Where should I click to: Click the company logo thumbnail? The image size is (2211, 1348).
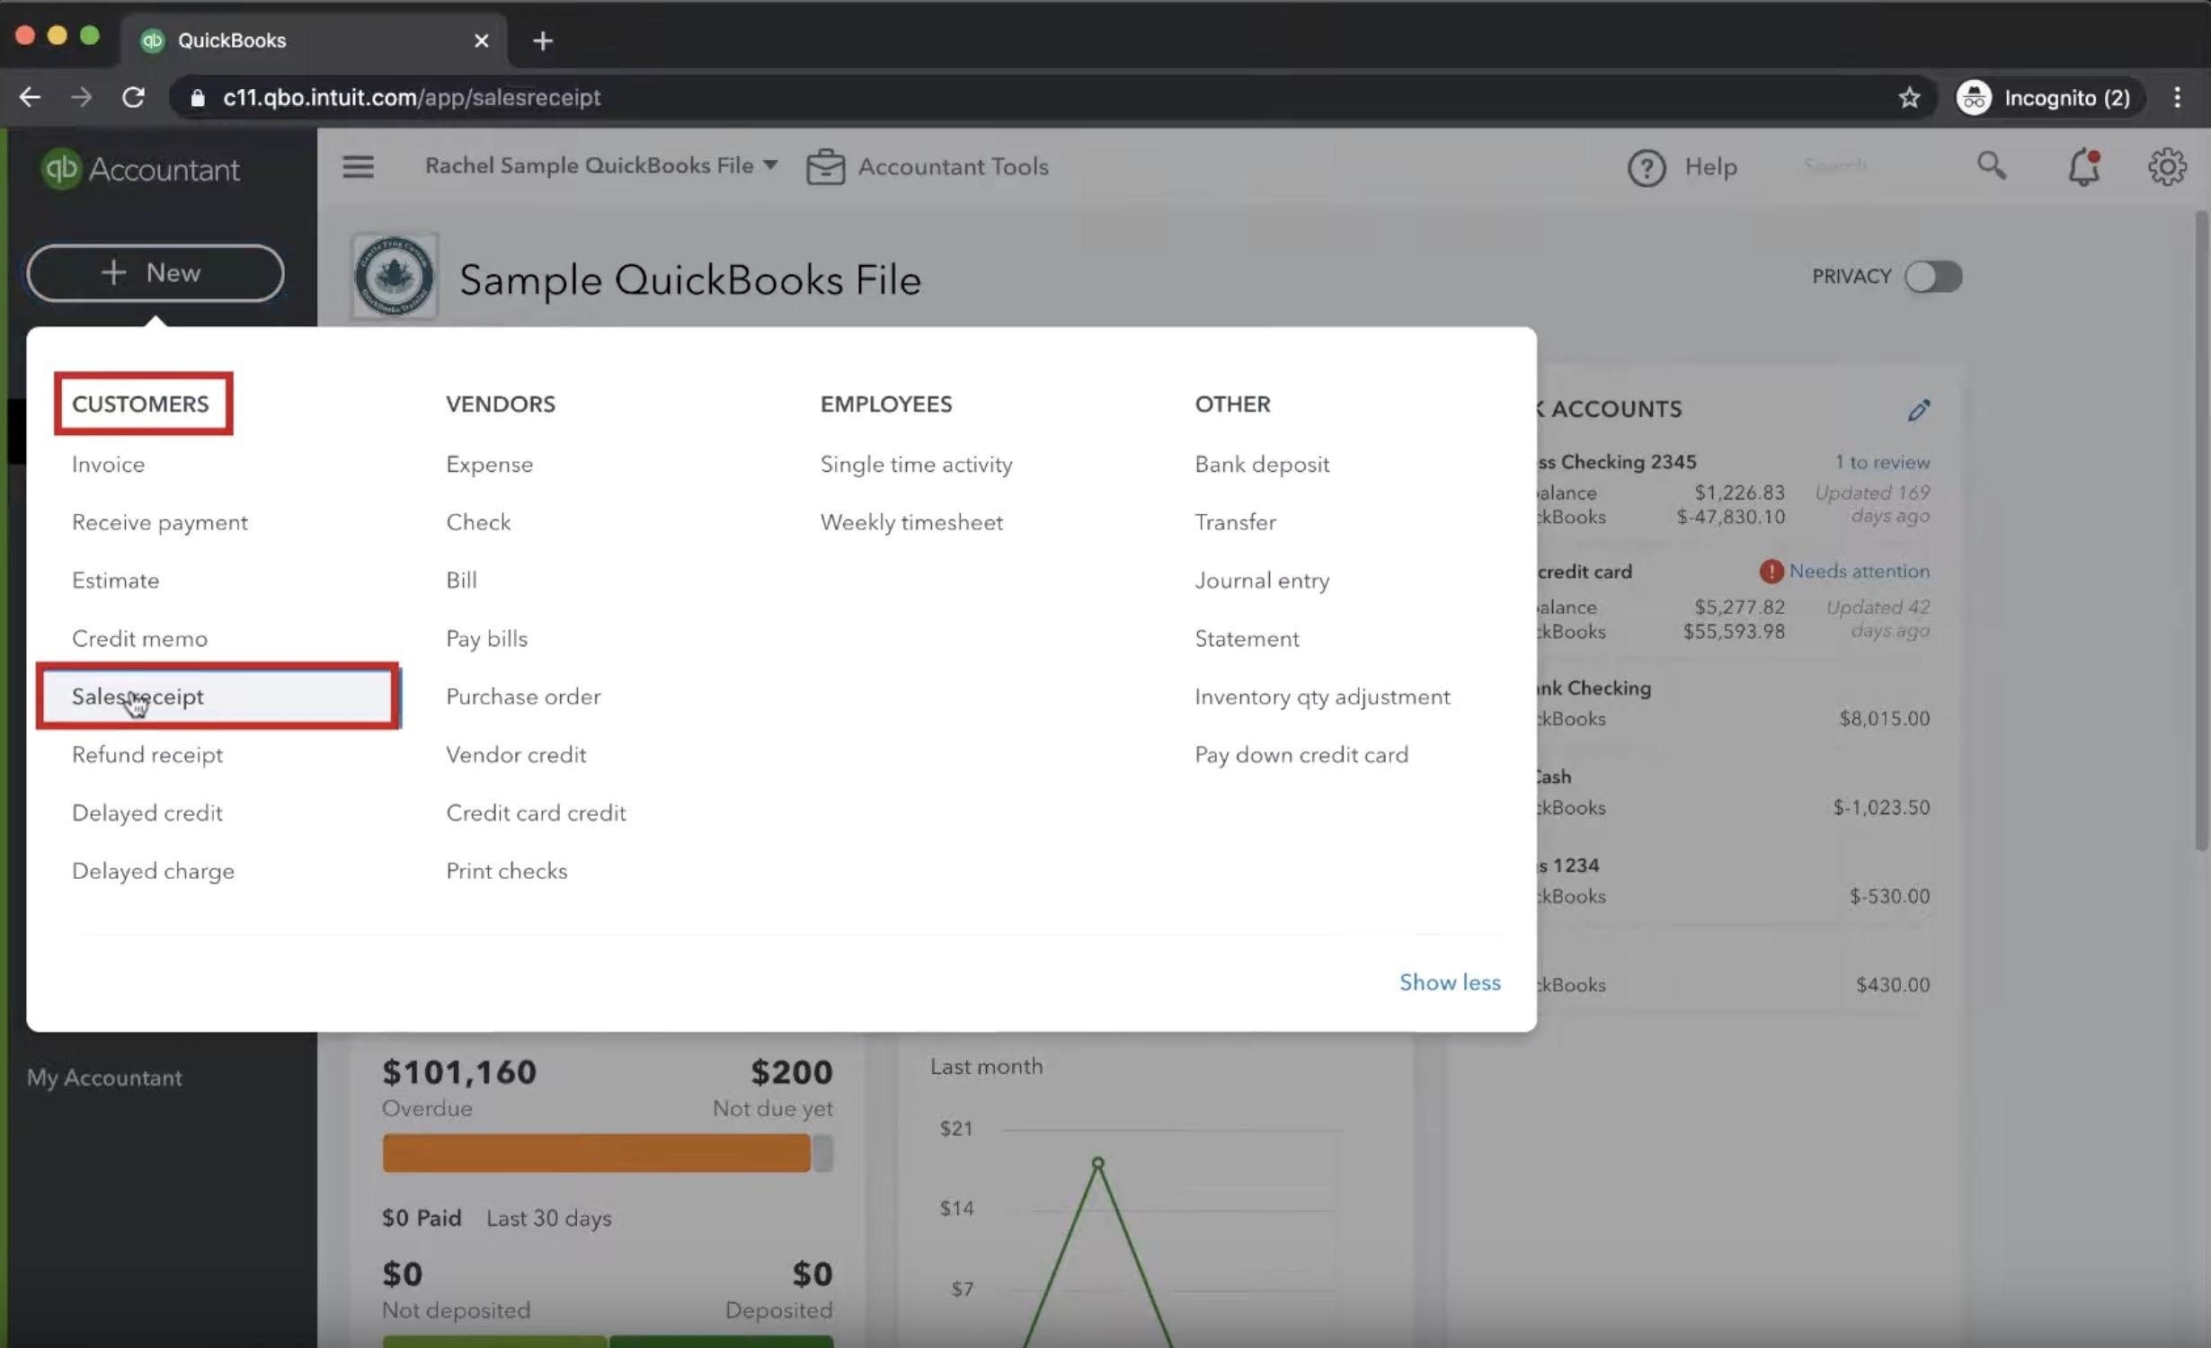pos(394,276)
